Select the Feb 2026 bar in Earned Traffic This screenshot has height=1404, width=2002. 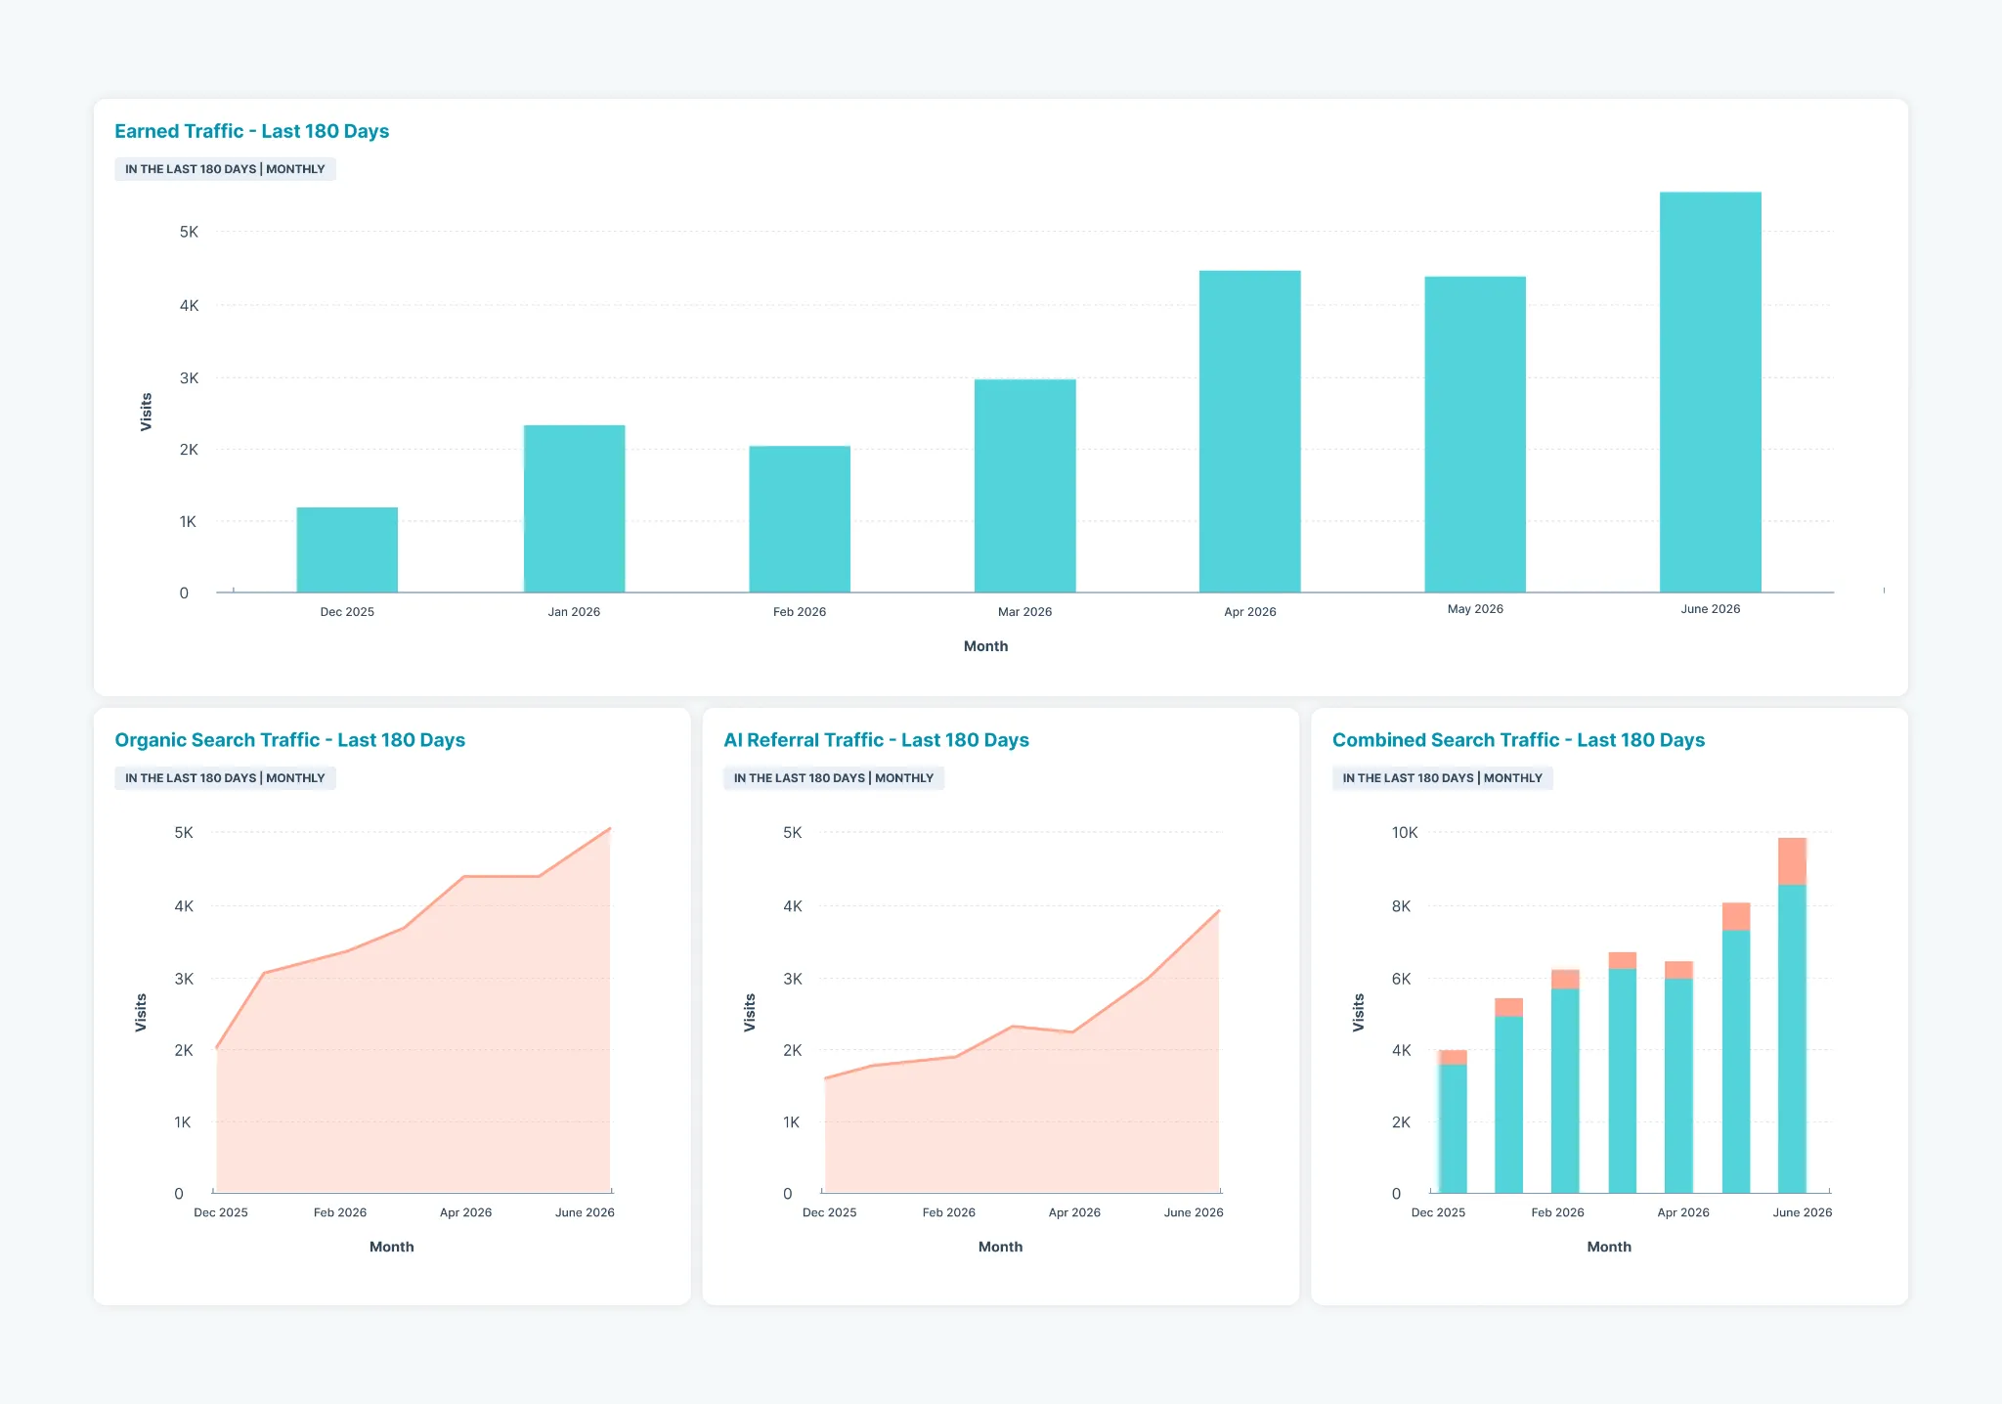[x=800, y=519]
